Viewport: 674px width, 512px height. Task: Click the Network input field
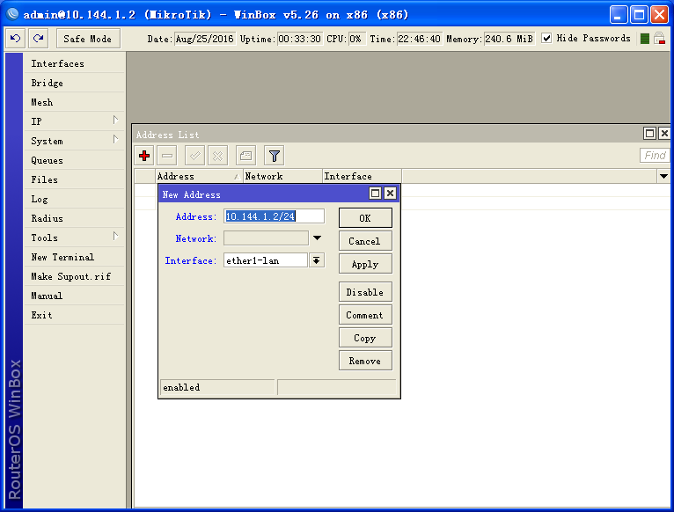pos(266,238)
